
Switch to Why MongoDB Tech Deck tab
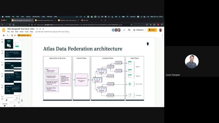(22, 20)
